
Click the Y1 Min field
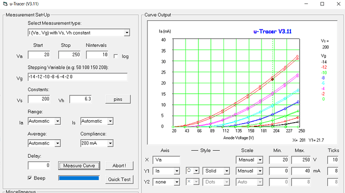click(279, 171)
